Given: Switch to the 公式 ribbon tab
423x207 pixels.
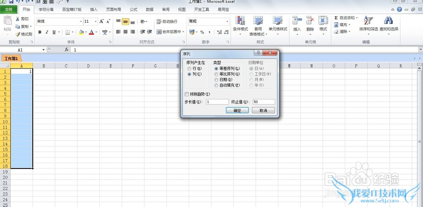Looking at the screenshot, I should pos(133,9).
